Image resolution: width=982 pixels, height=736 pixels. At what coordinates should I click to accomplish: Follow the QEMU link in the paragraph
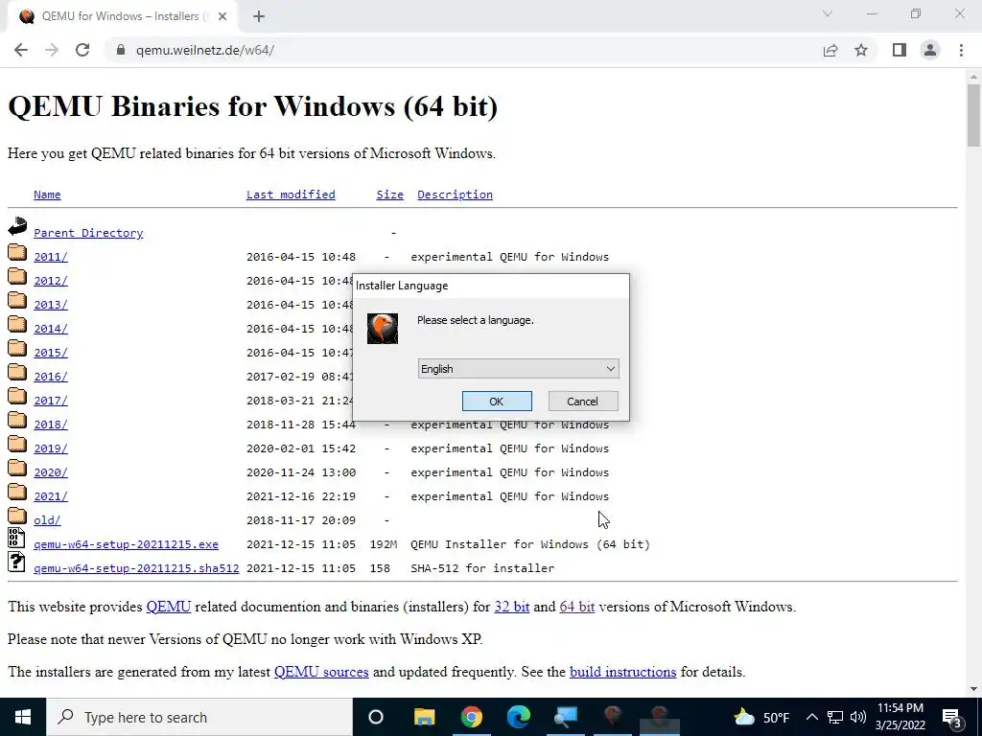tap(169, 607)
